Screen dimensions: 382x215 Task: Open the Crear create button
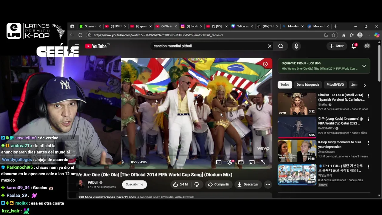coord(337,46)
